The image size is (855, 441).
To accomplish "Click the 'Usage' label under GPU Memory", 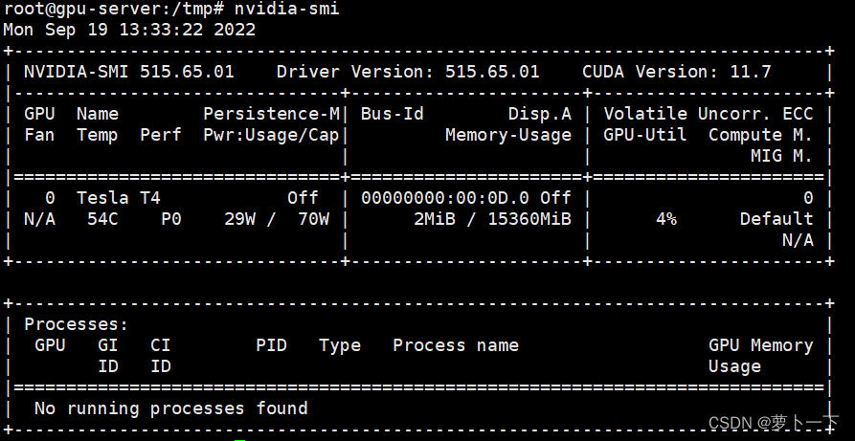I will pyautogui.click(x=734, y=367).
